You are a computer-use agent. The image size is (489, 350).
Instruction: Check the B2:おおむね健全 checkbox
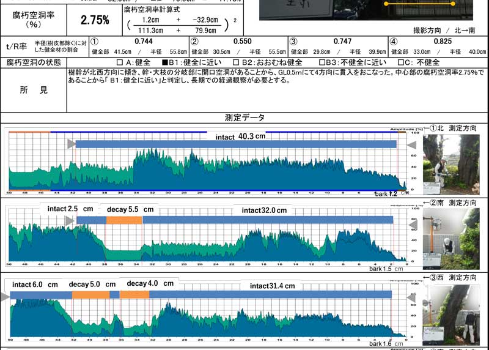236,62
